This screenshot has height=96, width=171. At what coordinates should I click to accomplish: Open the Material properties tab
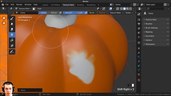pyautogui.click(x=139, y=74)
